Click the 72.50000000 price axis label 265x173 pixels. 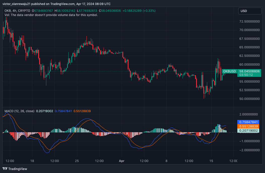point(249,21)
